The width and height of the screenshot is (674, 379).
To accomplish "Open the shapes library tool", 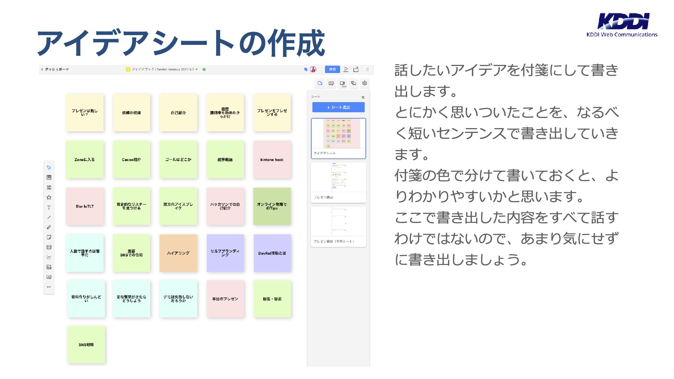I will (x=49, y=187).
